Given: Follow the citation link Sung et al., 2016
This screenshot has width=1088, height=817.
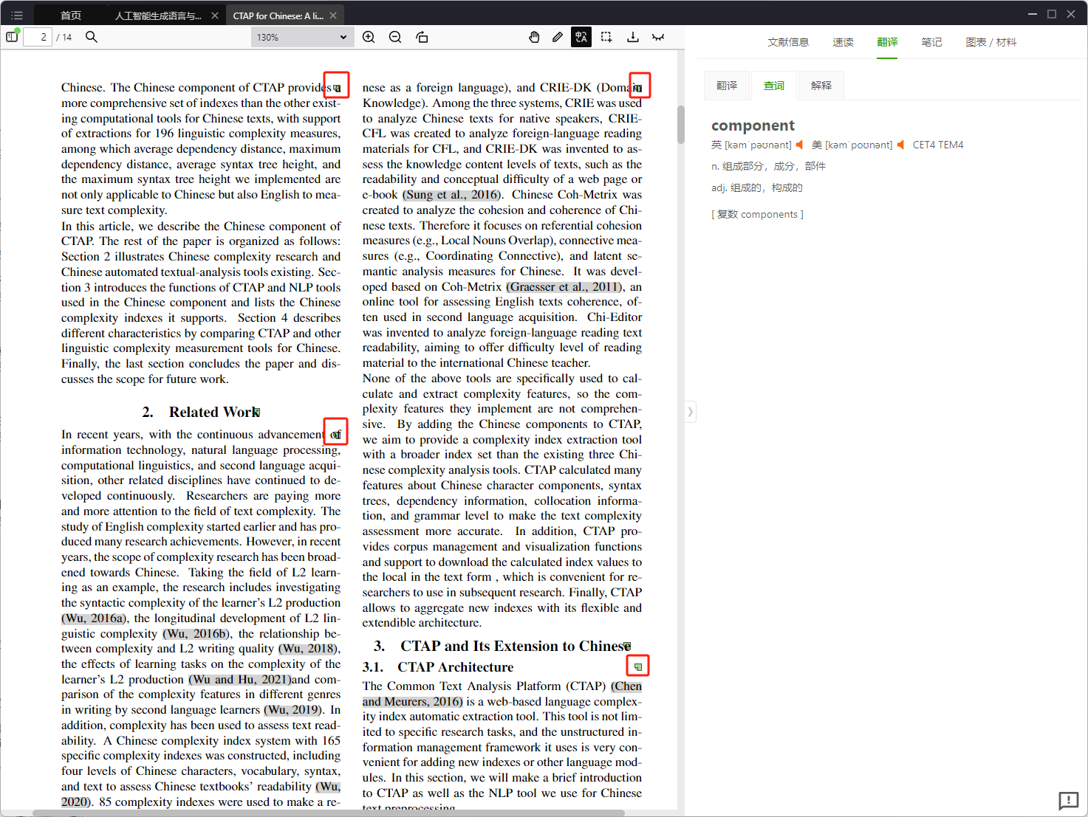Looking at the screenshot, I should (x=451, y=195).
